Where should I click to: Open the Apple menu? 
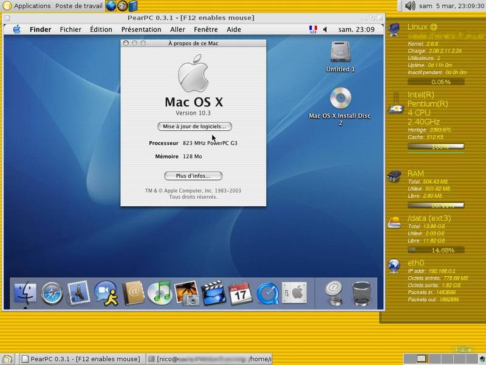click(x=17, y=29)
